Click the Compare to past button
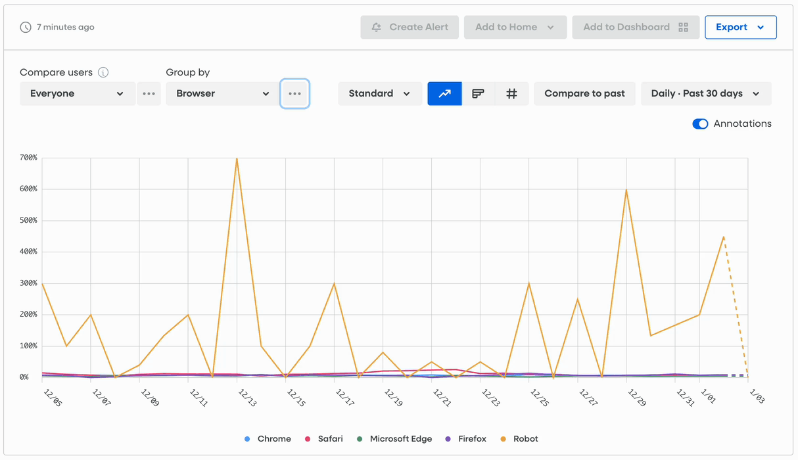 click(584, 93)
